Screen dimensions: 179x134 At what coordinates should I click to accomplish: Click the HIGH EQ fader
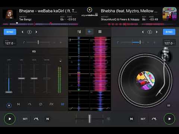(34, 79)
